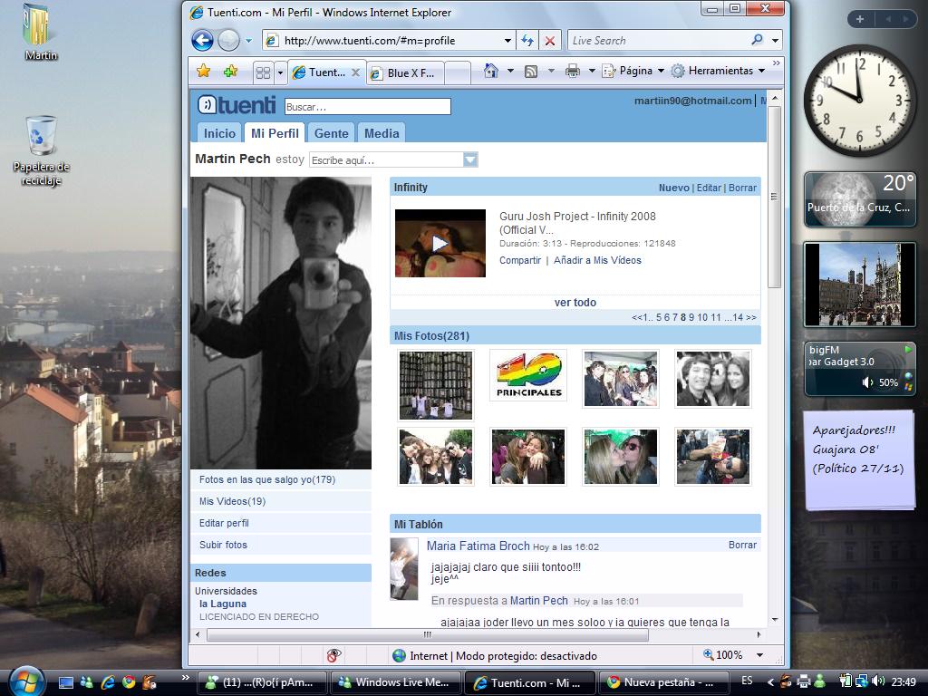Click the red Stop loading icon
928x696 pixels.
[549, 40]
